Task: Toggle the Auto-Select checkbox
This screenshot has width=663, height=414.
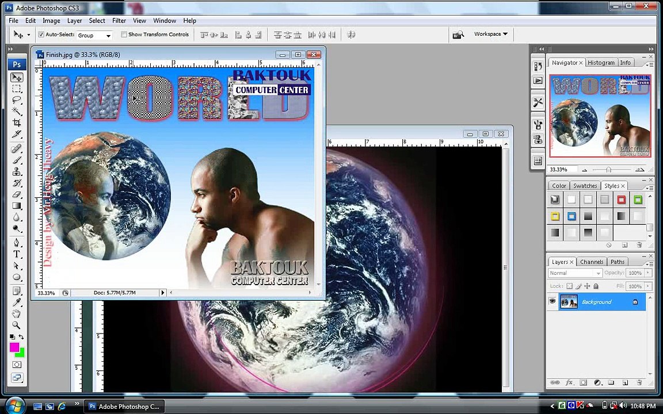Action: coord(41,34)
